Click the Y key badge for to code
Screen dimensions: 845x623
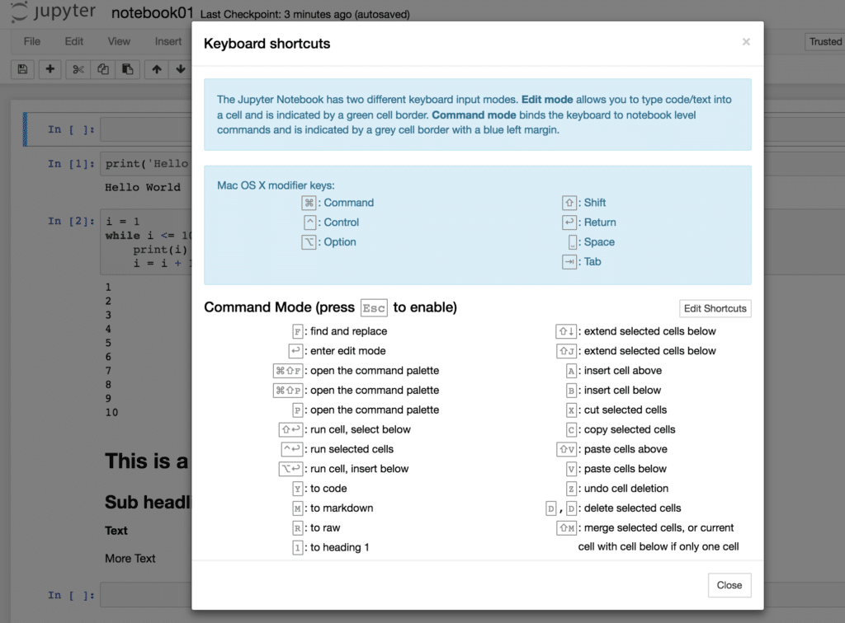[x=297, y=489]
